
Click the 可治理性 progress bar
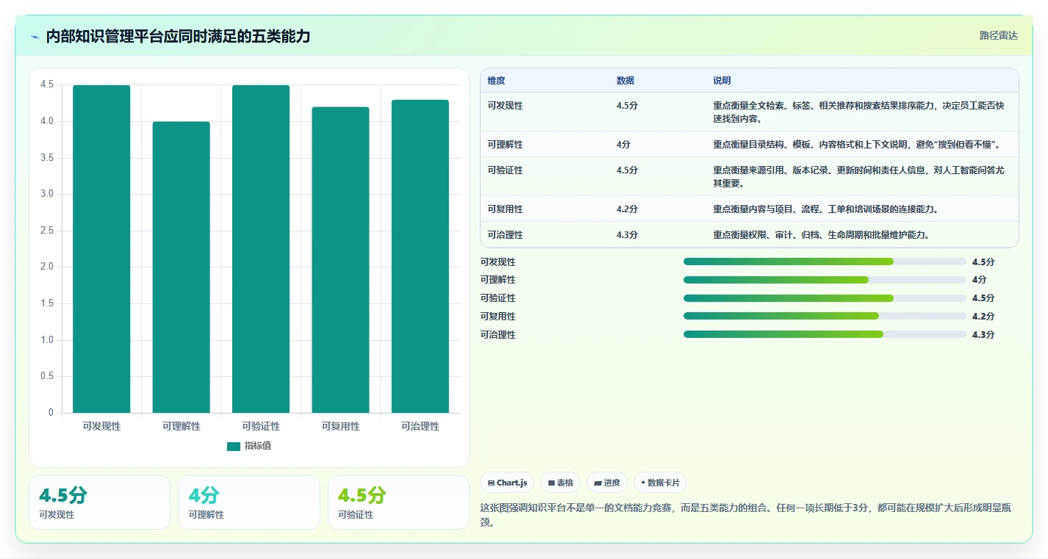point(825,334)
